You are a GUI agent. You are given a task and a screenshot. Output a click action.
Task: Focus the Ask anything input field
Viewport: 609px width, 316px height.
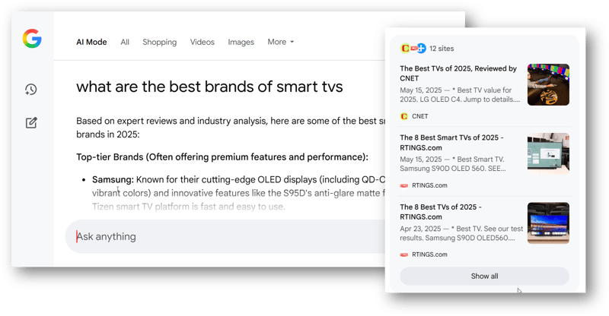(225, 236)
